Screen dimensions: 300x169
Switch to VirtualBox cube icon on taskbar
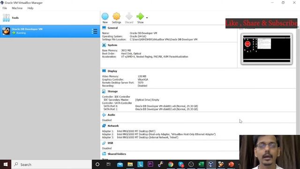point(211,164)
